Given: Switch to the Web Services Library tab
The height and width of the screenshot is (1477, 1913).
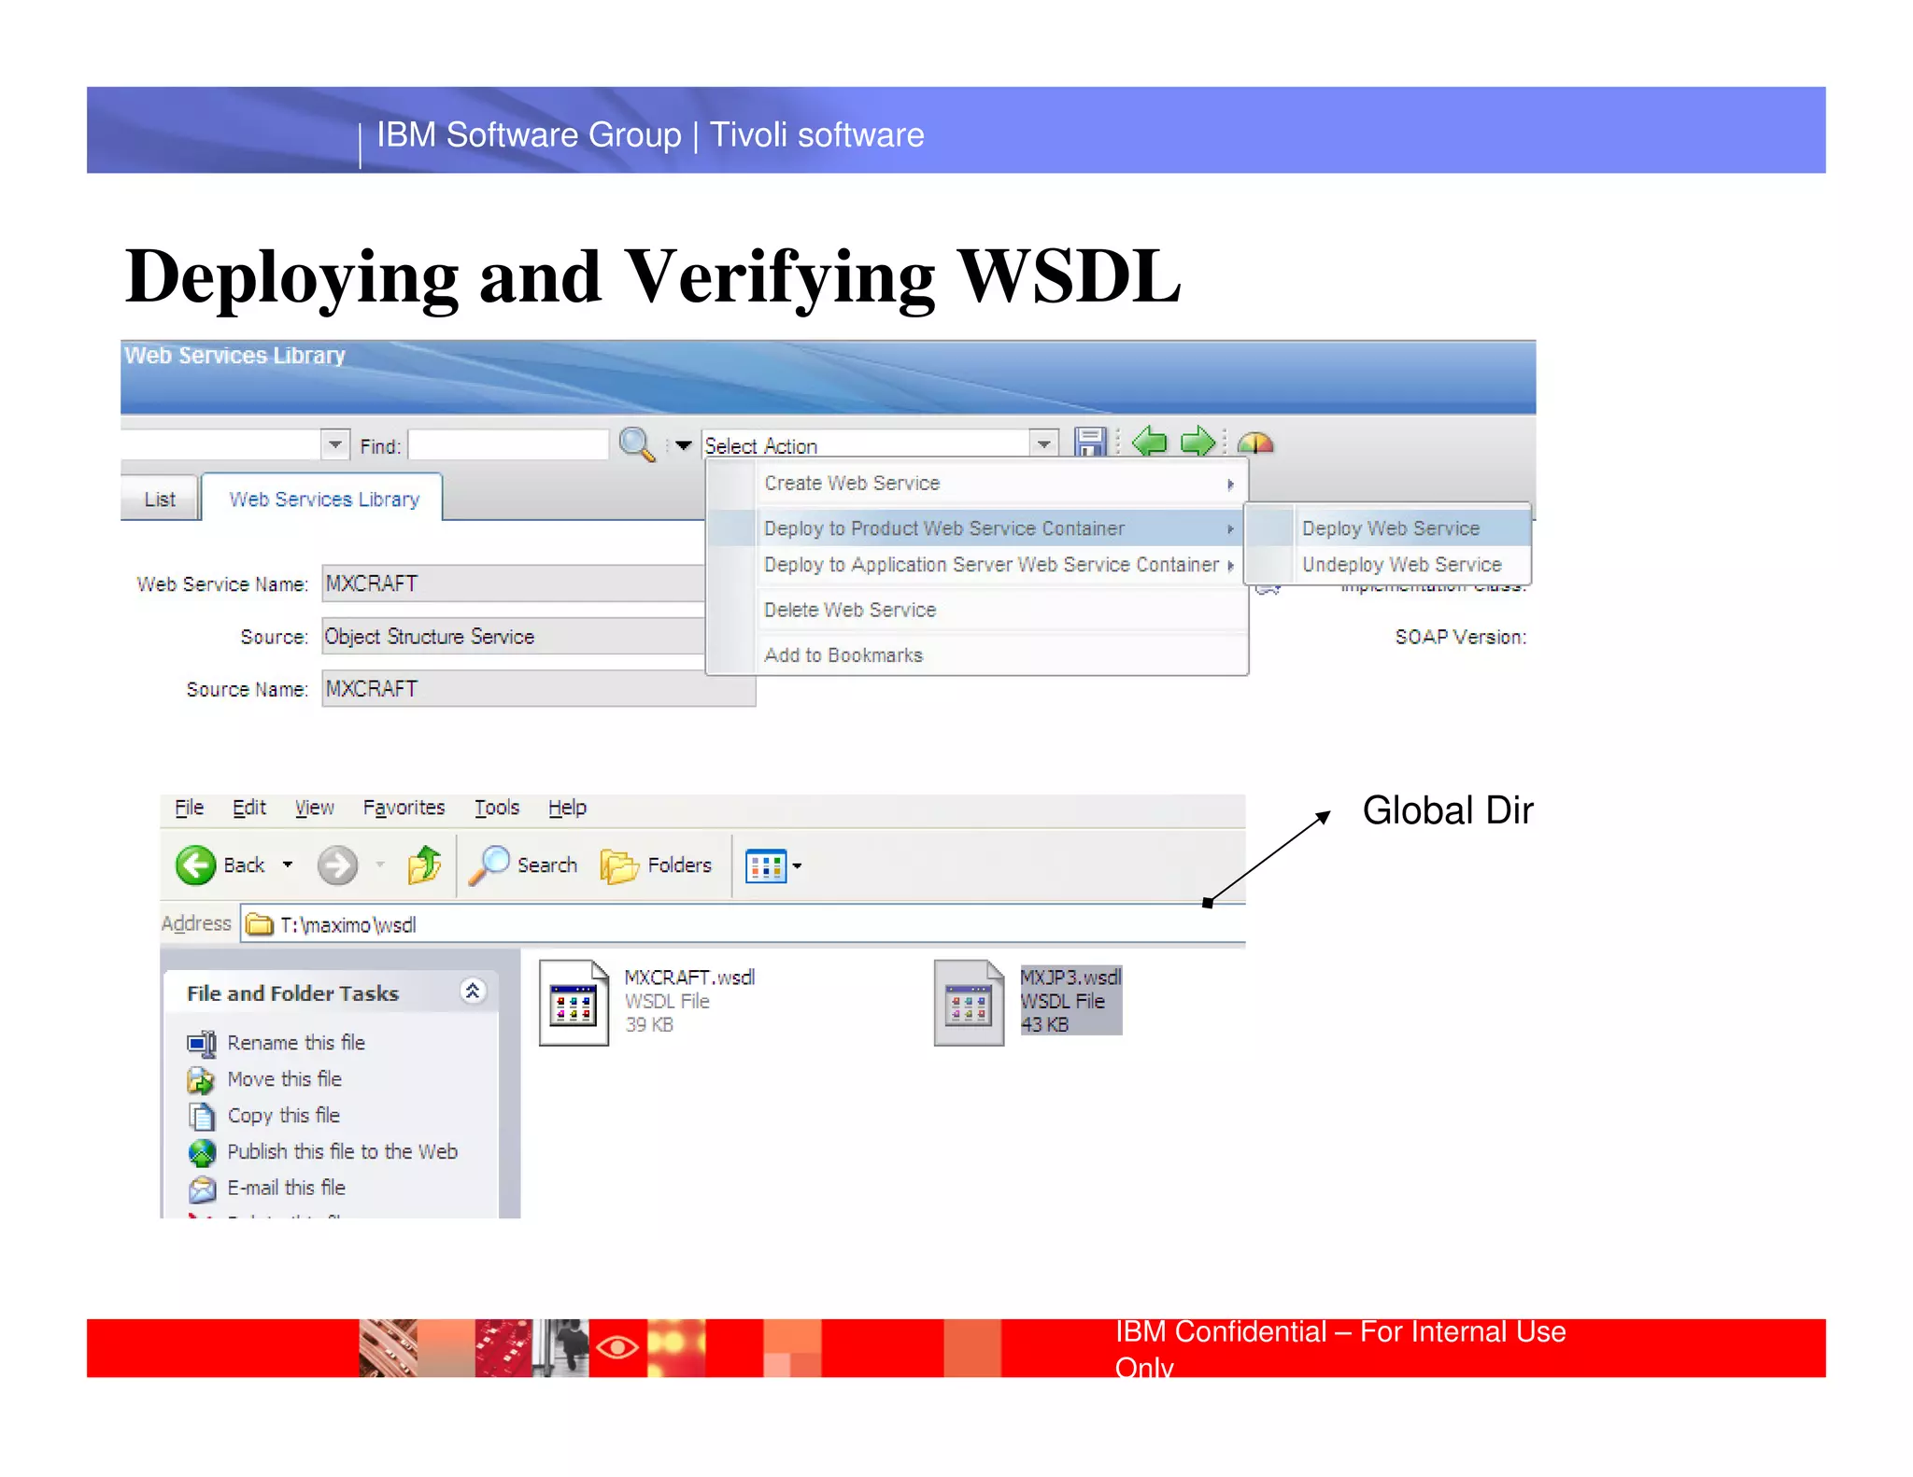Looking at the screenshot, I should 323,499.
